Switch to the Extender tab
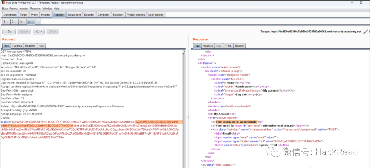This screenshot has height=168, width=370. (x=118, y=15)
